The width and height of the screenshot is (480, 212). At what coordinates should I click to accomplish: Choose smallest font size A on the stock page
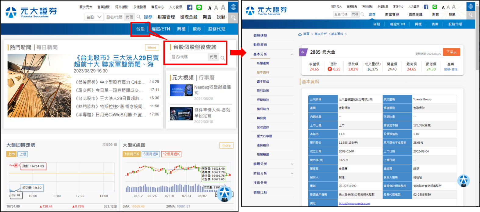(443, 8)
